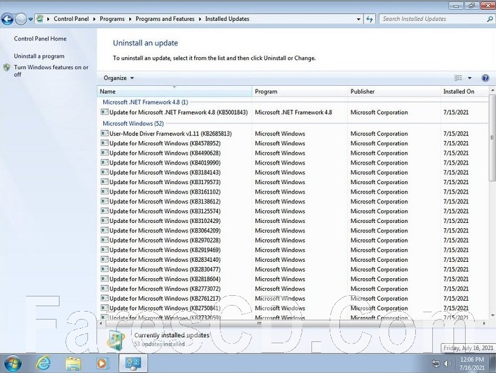Refresh the Installed Updates list
This screenshot has height=373, width=496.
(370, 19)
